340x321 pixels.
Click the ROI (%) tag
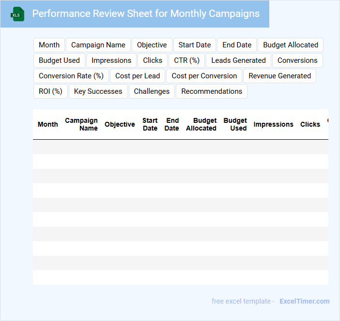click(50, 91)
